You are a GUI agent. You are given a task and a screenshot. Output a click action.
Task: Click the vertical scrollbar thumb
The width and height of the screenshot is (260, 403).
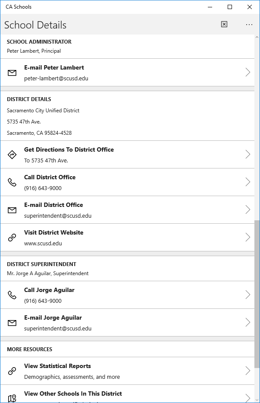click(x=257, y=294)
